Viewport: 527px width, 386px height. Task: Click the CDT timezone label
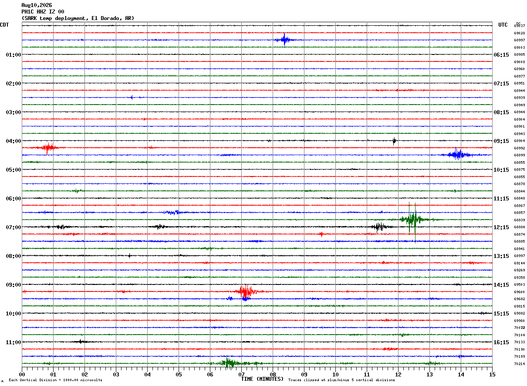(x=4, y=25)
